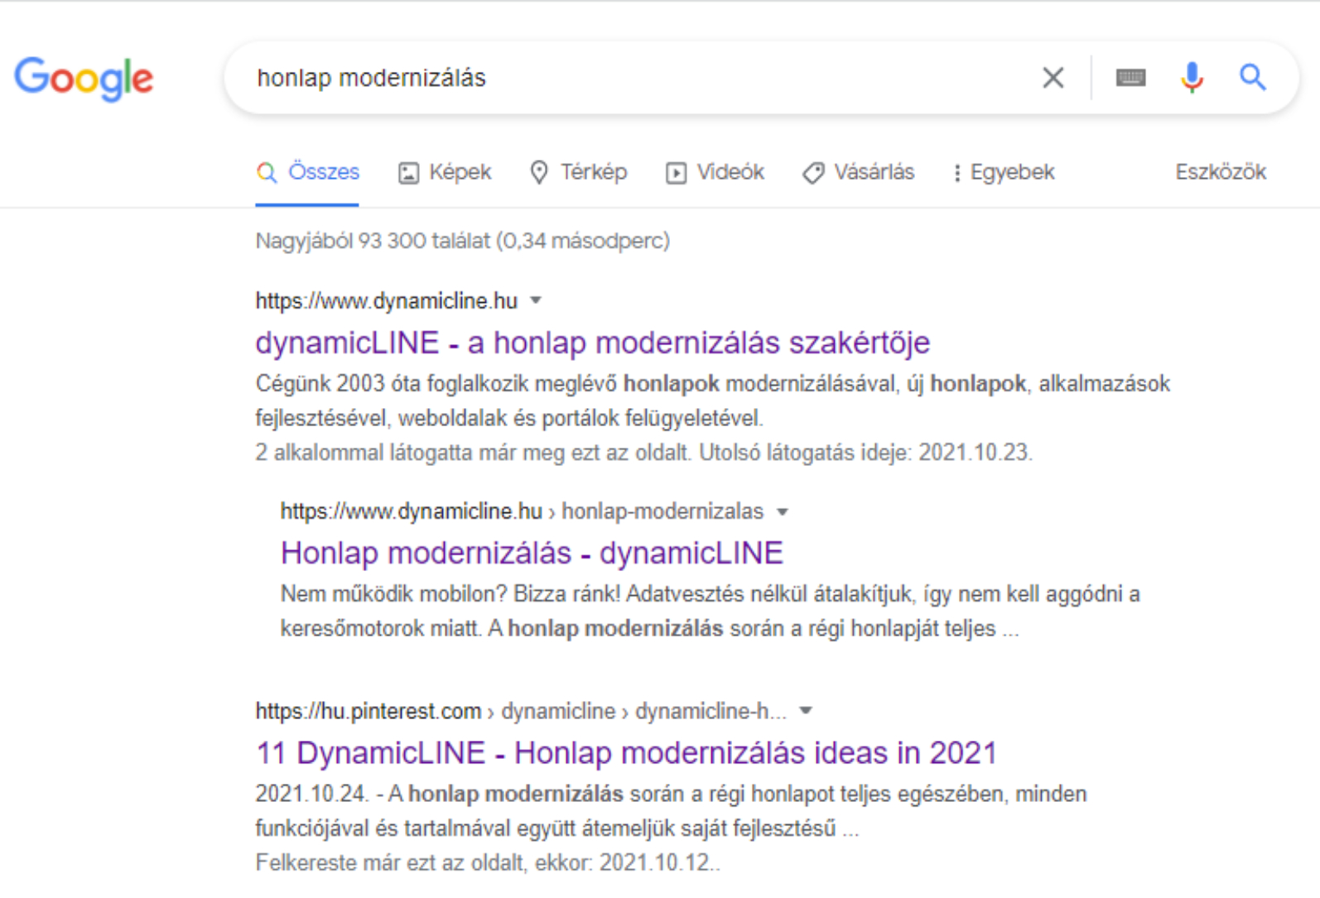Expand dropdown arrow beside honlap-modernizalas URL
This screenshot has width=1320, height=898.
[x=782, y=512]
